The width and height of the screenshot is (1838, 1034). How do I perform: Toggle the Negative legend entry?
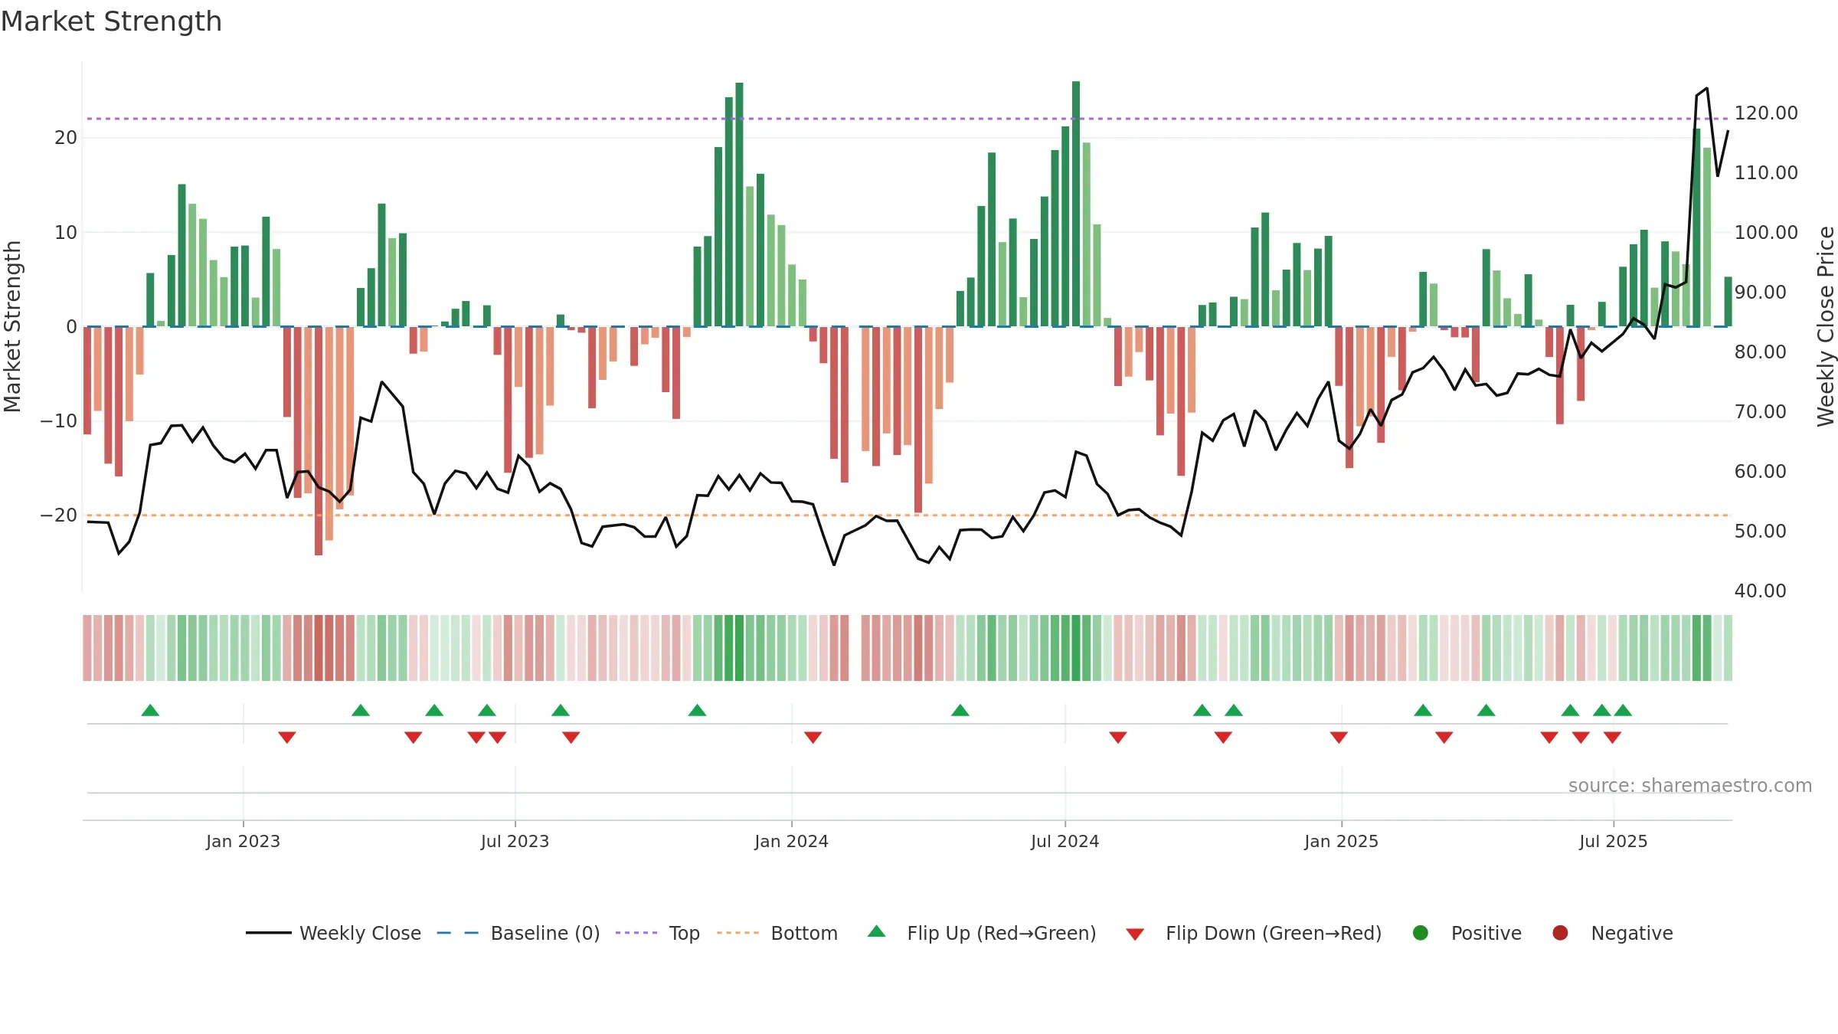click(1612, 933)
